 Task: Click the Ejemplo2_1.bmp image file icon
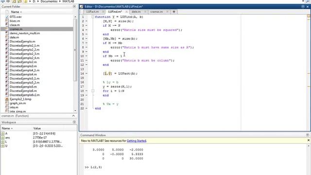click(x=7, y=99)
